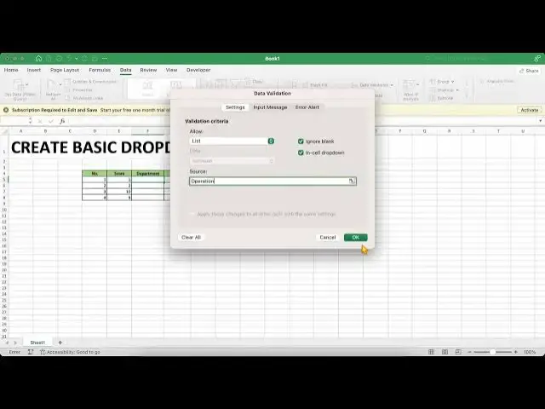Click the Undo arrow in title bar
Image resolution: width=545 pixels, height=409 pixels.
click(69, 59)
